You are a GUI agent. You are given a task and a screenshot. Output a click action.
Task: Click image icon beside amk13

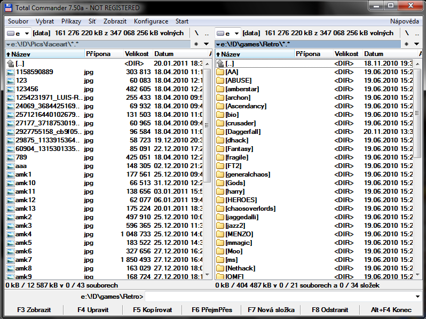point(11,209)
